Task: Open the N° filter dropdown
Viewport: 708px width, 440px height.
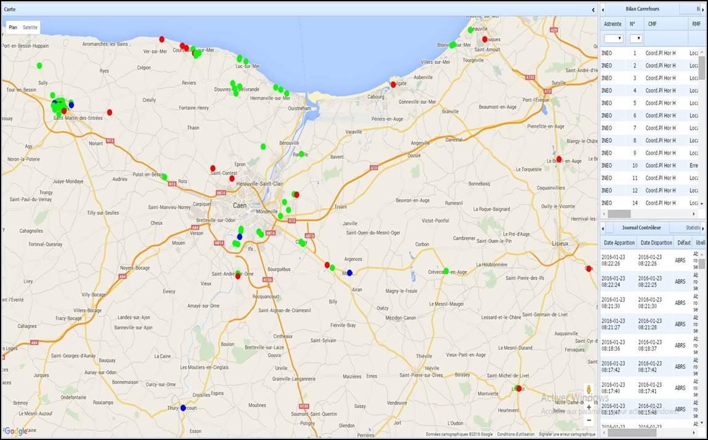Action: point(636,39)
